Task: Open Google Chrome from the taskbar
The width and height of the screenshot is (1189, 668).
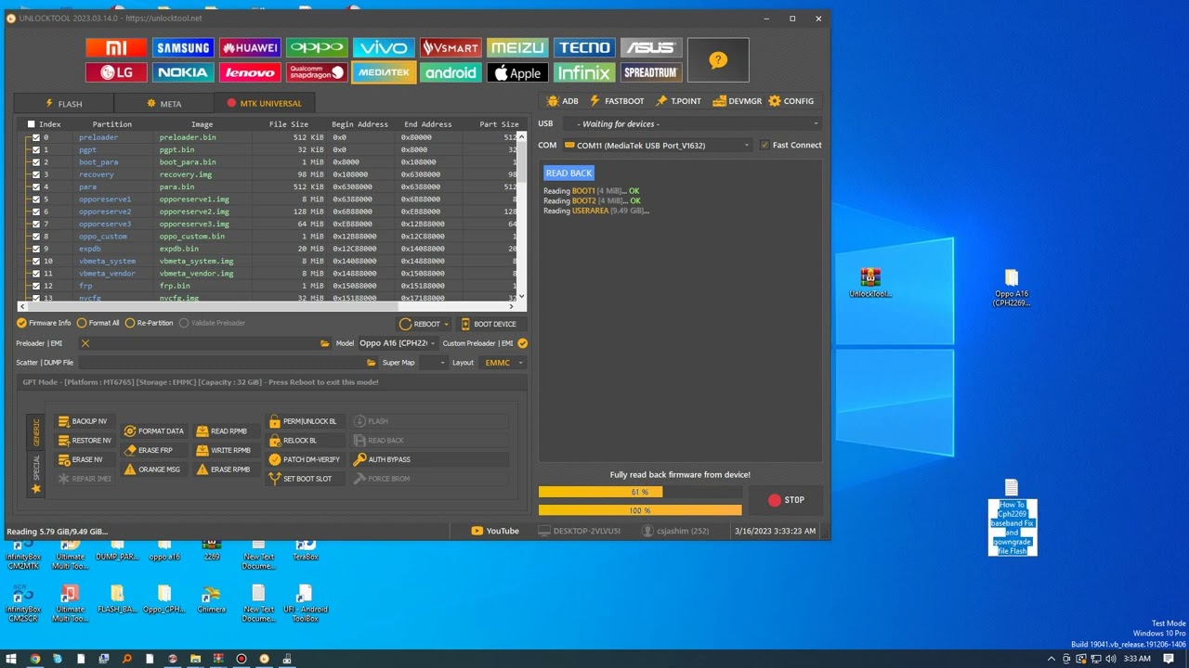Action: click(35, 659)
